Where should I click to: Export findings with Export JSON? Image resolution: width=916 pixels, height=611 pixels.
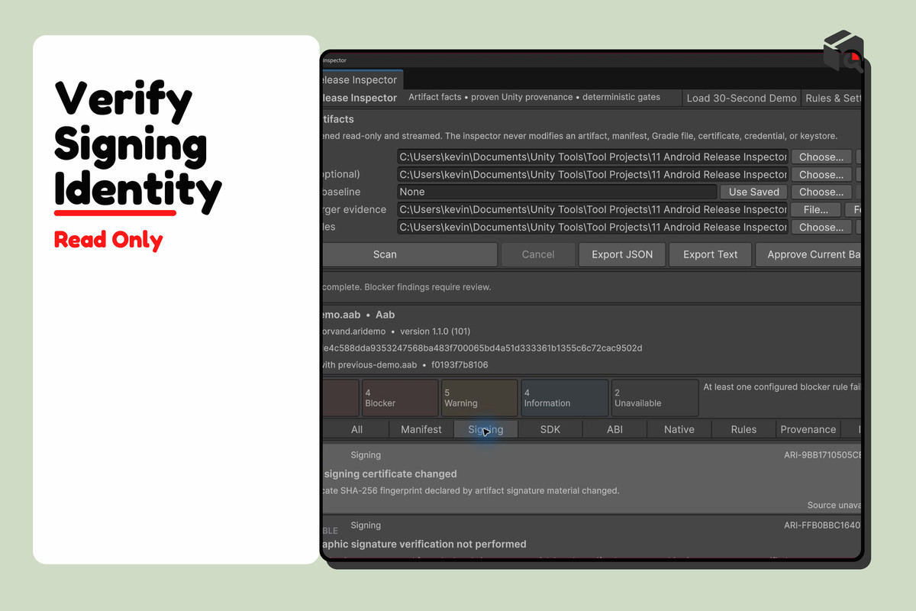point(622,254)
